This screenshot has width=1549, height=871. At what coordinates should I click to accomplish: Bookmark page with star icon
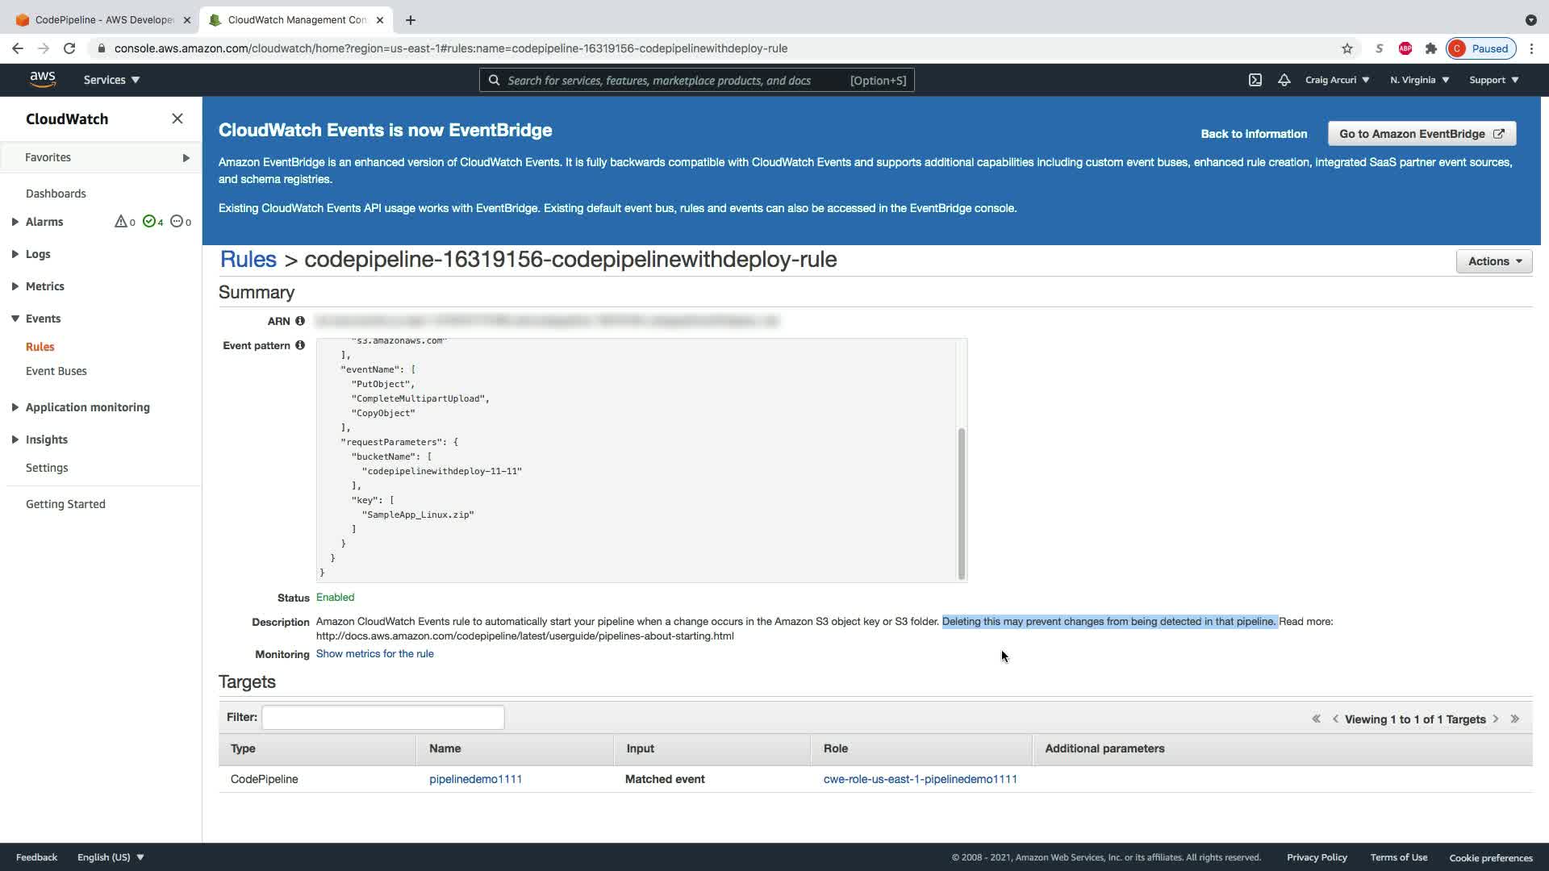[1347, 48]
